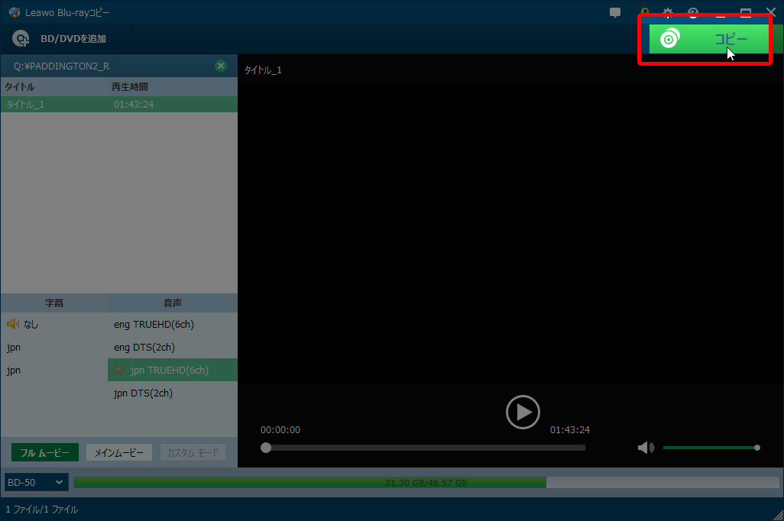The width and height of the screenshot is (784, 521).
Task: Set subtitles to なし
Action: point(31,325)
